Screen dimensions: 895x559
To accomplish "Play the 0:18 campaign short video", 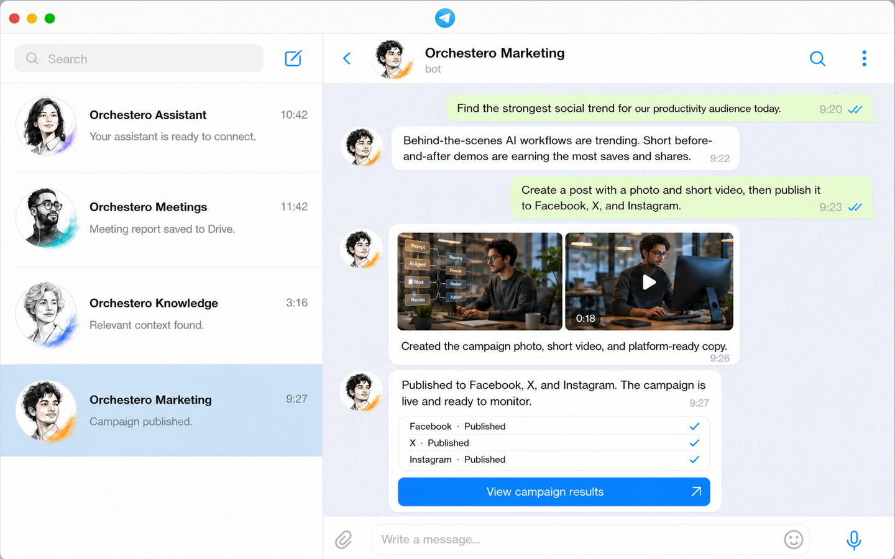I will click(x=649, y=281).
